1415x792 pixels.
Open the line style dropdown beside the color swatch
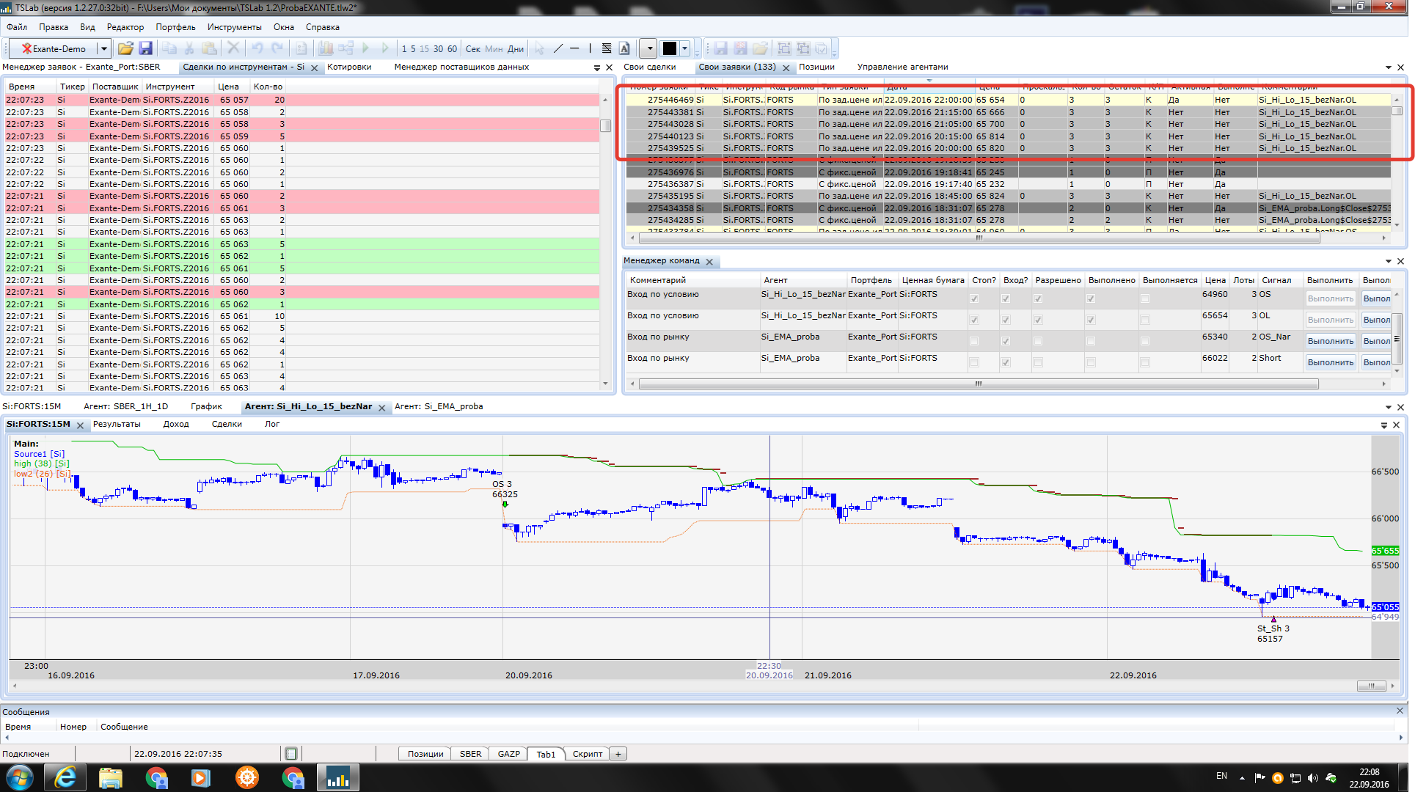click(648, 48)
